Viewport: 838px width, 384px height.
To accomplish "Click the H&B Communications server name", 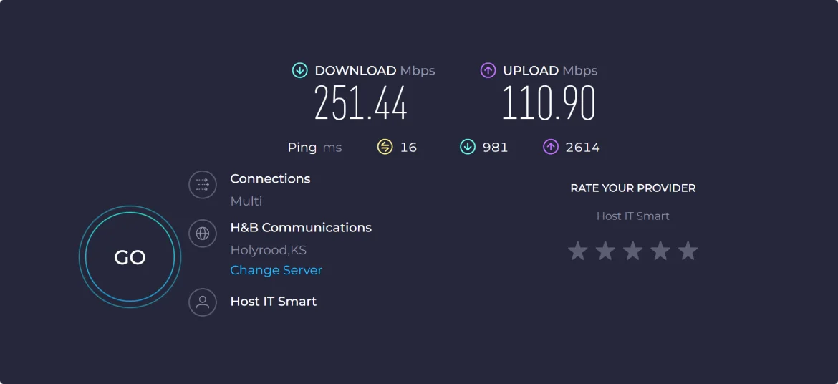I will click(x=301, y=228).
